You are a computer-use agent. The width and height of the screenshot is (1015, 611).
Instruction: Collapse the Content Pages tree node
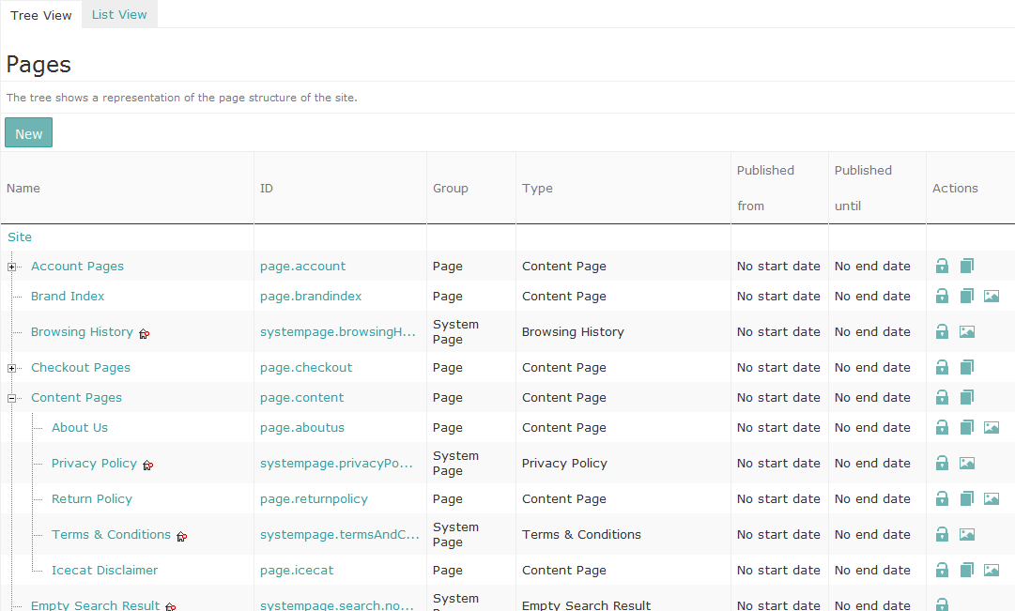[x=10, y=397]
